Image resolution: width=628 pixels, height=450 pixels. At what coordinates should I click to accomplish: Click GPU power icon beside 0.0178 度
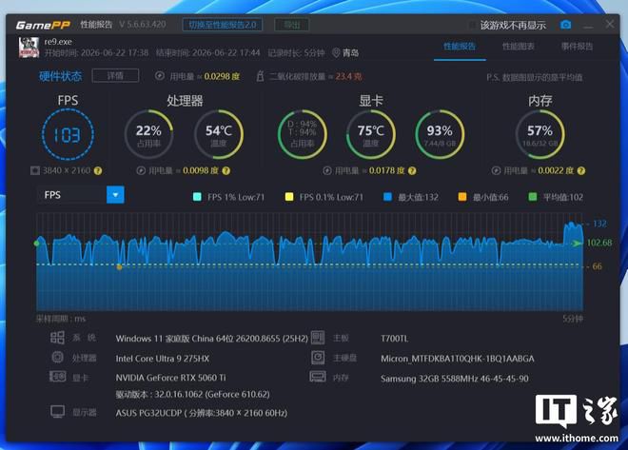(x=327, y=171)
